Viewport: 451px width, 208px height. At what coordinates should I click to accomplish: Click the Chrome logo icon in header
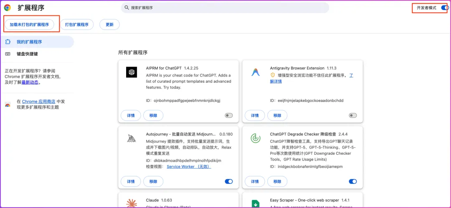point(8,8)
